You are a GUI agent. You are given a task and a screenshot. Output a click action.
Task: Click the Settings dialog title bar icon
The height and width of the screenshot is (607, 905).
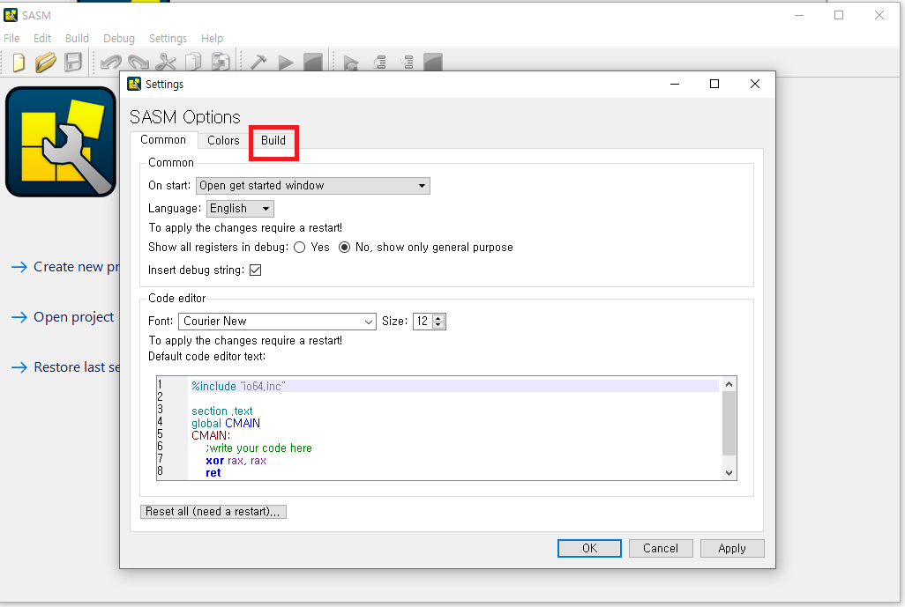(x=134, y=84)
